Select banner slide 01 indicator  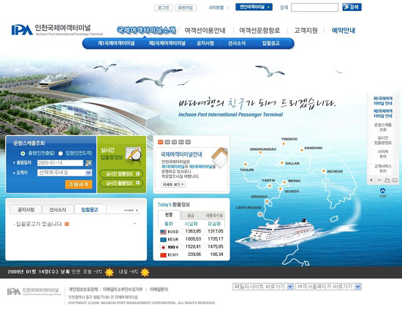tap(161, 142)
